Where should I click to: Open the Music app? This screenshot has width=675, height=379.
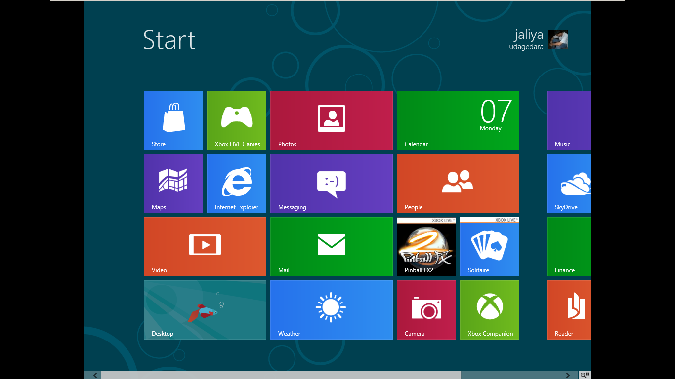coord(568,120)
